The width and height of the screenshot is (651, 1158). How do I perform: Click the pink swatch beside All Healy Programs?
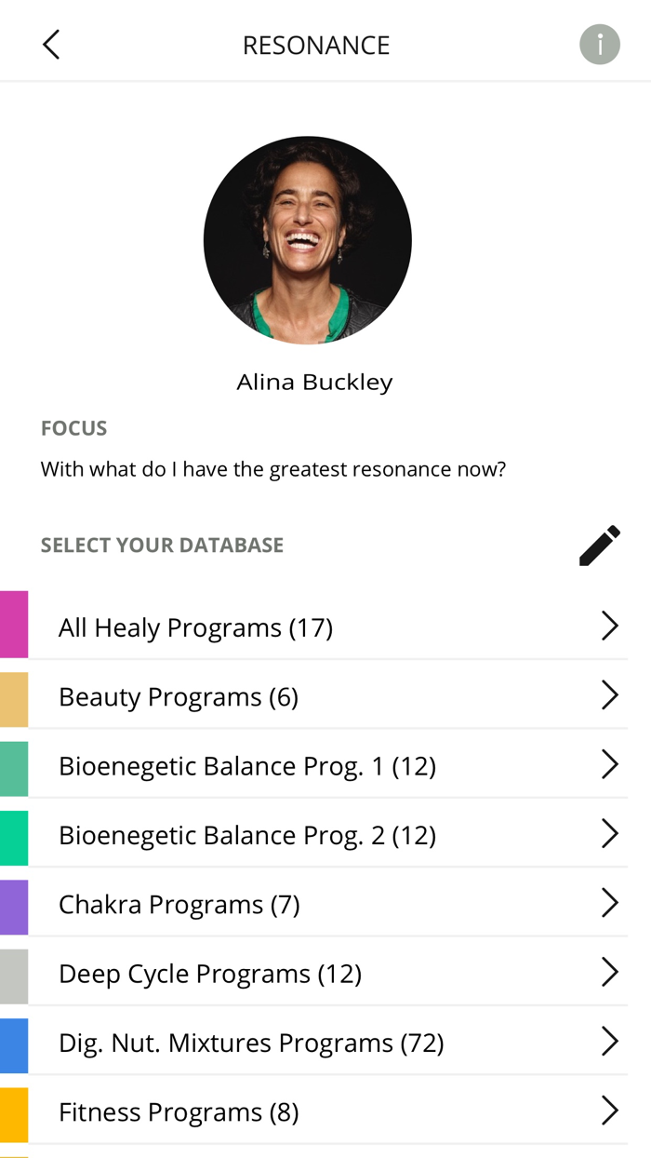(14, 626)
